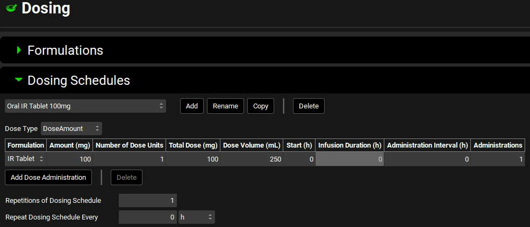Image resolution: width=530 pixels, height=227 pixels.
Task: Expand the Formulations section
Action: 19,50
